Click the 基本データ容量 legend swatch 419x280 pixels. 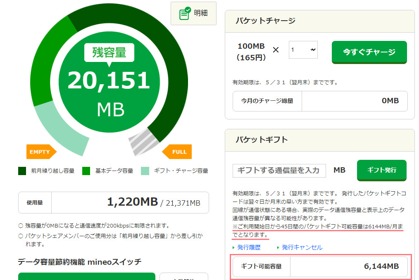[86, 171]
